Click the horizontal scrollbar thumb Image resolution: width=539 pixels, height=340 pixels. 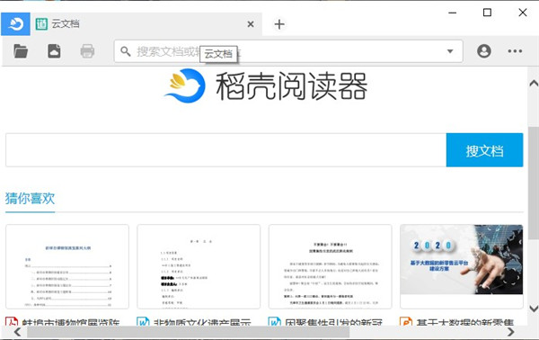click(189, 332)
